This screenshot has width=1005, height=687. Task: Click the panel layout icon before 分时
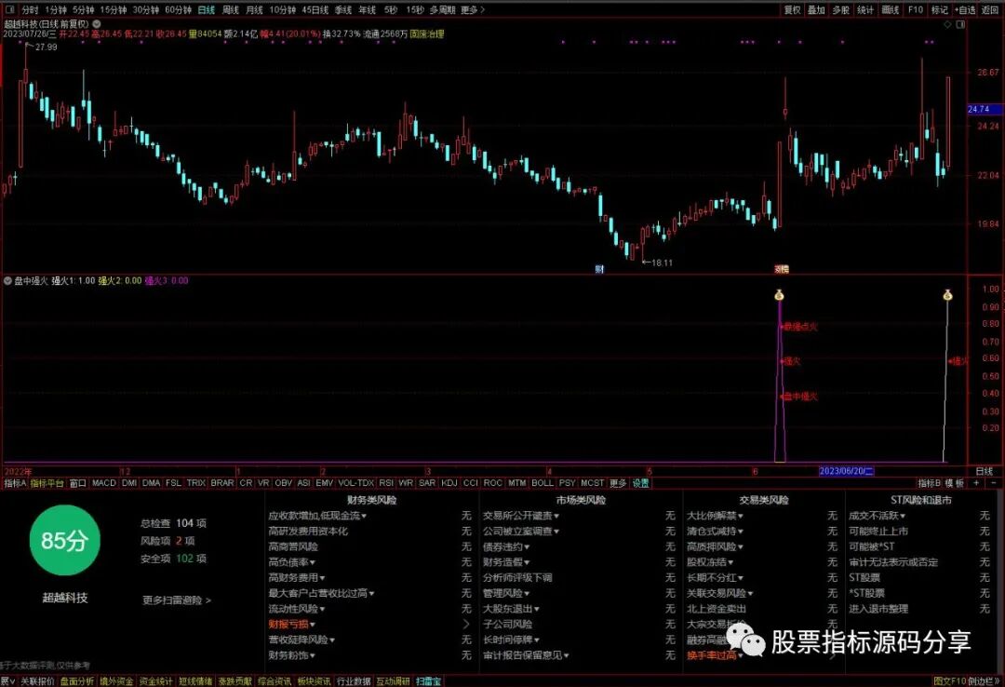point(9,9)
